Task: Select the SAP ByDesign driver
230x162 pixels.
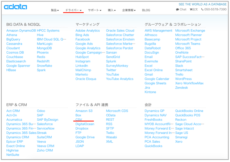Action: pos(48,119)
